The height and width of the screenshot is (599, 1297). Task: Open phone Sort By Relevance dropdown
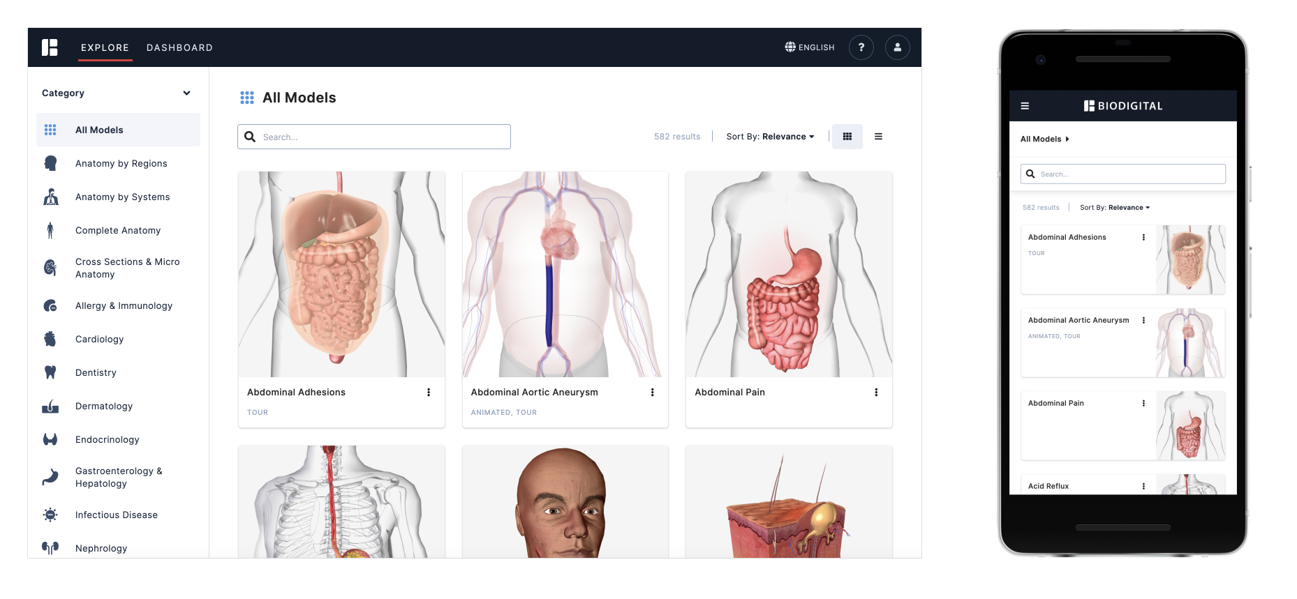1115,207
